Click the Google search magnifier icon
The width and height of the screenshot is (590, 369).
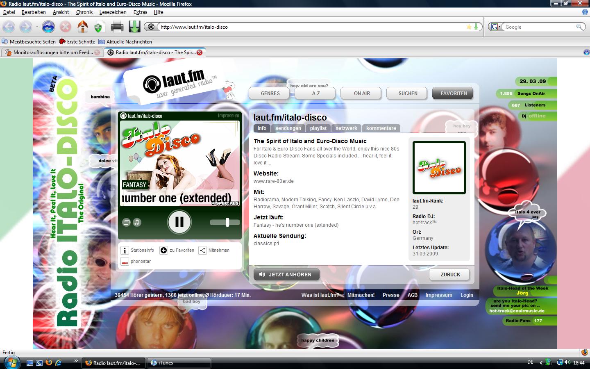579,27
